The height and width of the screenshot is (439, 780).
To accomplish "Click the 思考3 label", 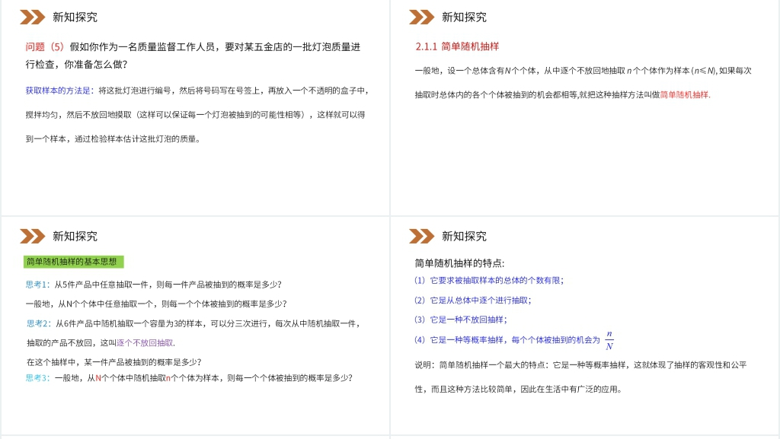I will pyautogui.click(x=38, y=378).
